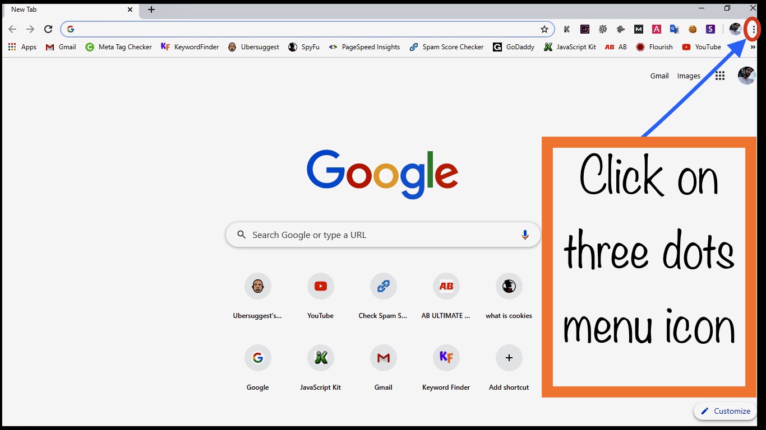
Task: Open the AB bookmark
Action: [x=616, y=47]
